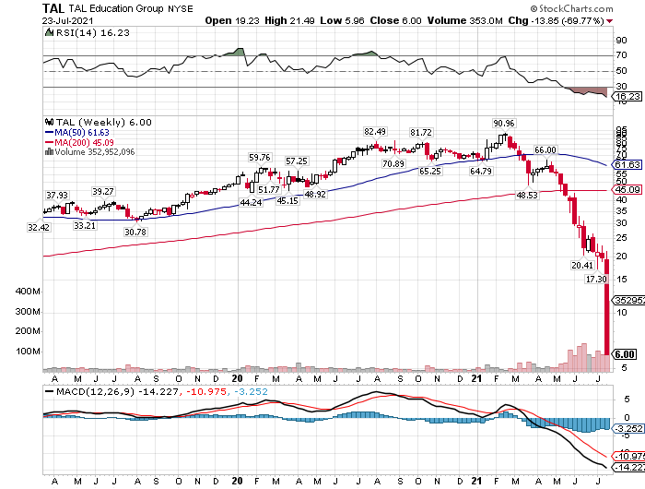645x489 pixels.
Task: Click the MACD -14.227 legend value
Action: (x=158, y=392)
